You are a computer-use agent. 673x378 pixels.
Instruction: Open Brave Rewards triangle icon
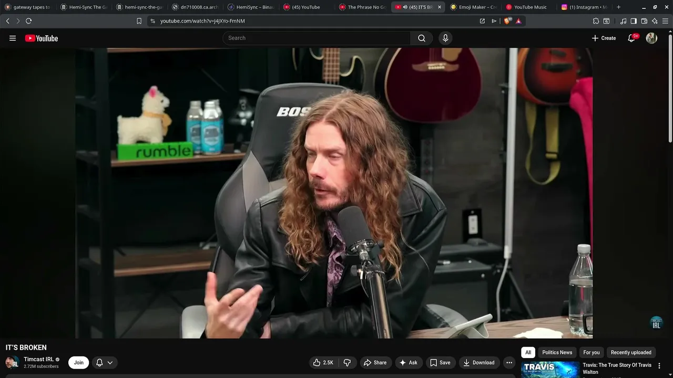tap(518, 21)
